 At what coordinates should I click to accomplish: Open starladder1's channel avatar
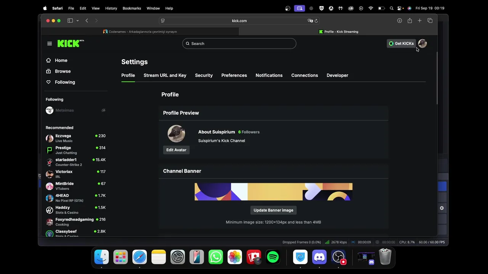tap(50, 162)
